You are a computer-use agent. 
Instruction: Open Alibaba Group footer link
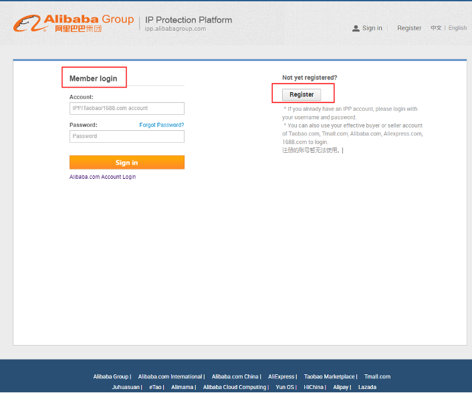[x=111, y=376]
